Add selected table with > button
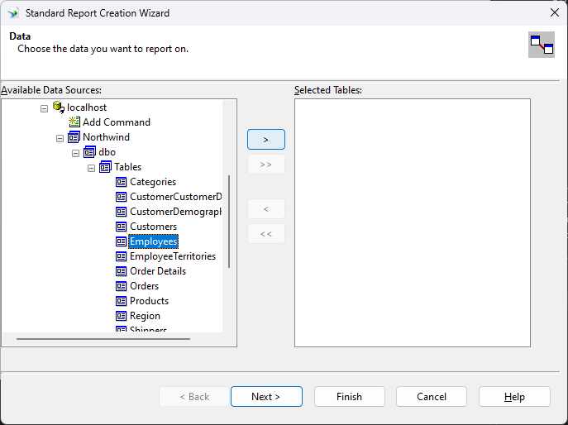568x425 pixels. (x=265, y=140)
